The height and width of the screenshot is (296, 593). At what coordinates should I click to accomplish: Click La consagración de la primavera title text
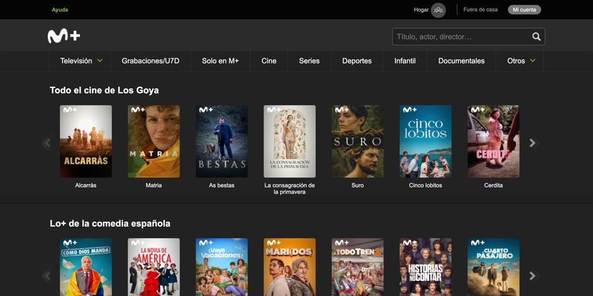(290, 189)
